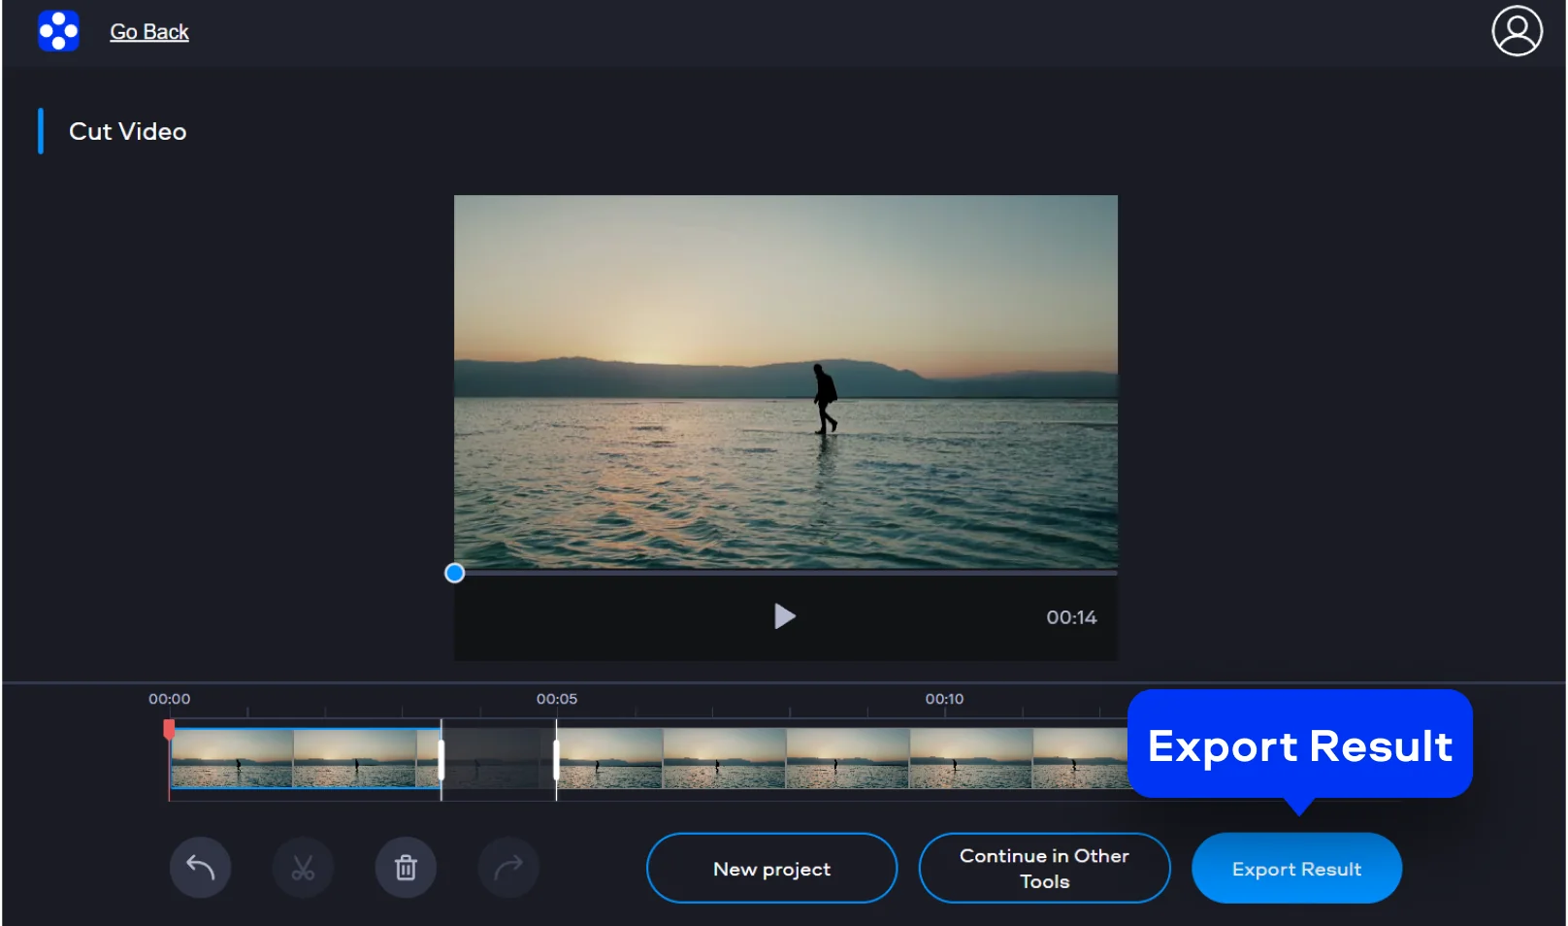Click the red playhead marker on timeline
The height and width of the screenshot is (926, 1568).
coord(169,728)
